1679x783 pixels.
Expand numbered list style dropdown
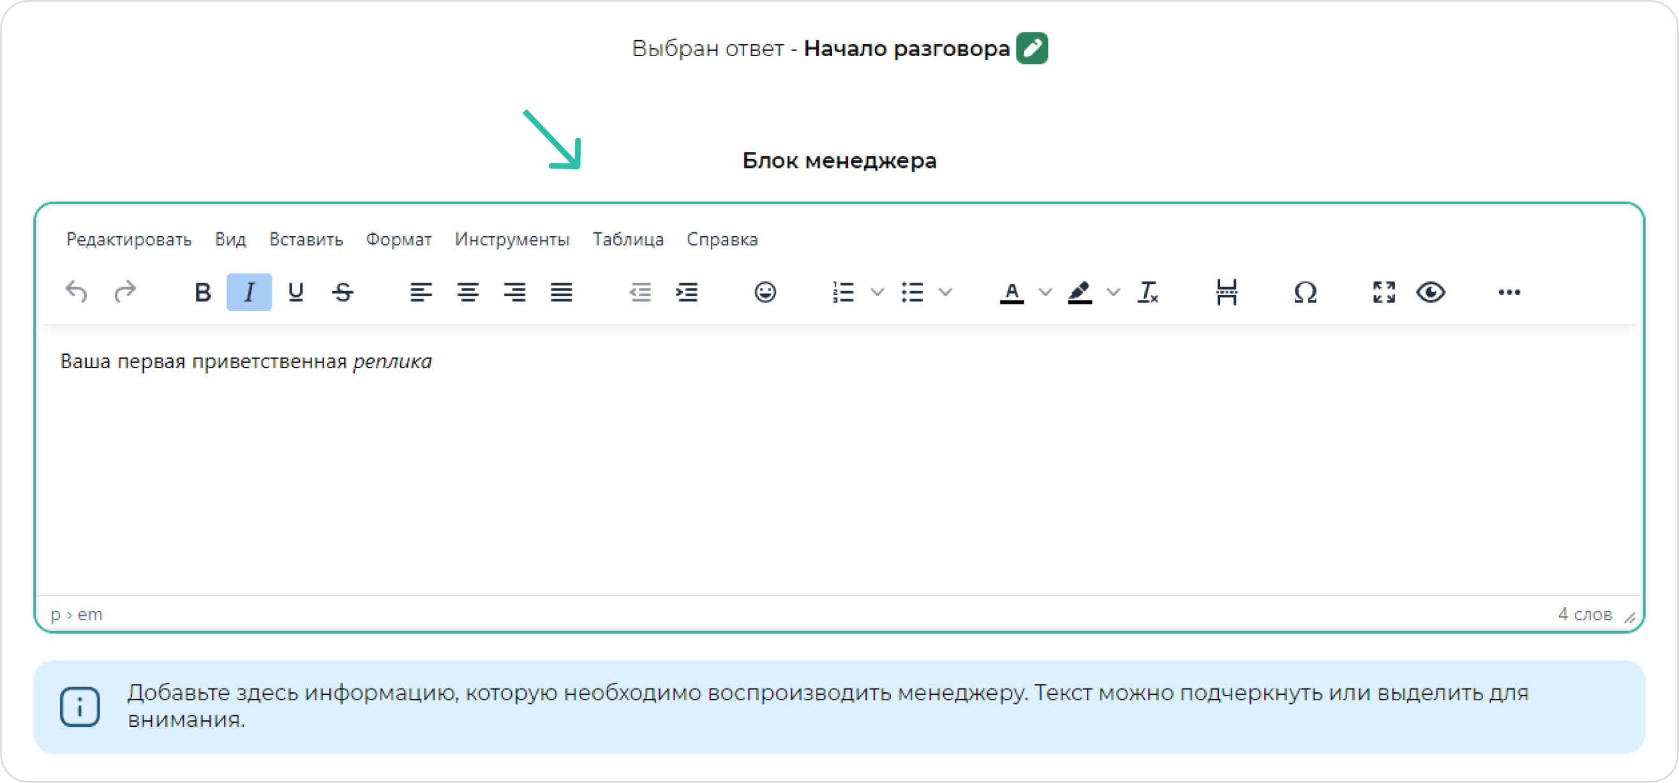pos(877,292)
